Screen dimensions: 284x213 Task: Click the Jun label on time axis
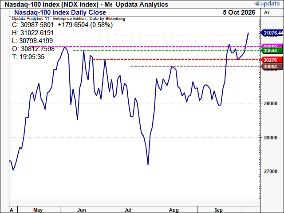(x=81, y=210)
